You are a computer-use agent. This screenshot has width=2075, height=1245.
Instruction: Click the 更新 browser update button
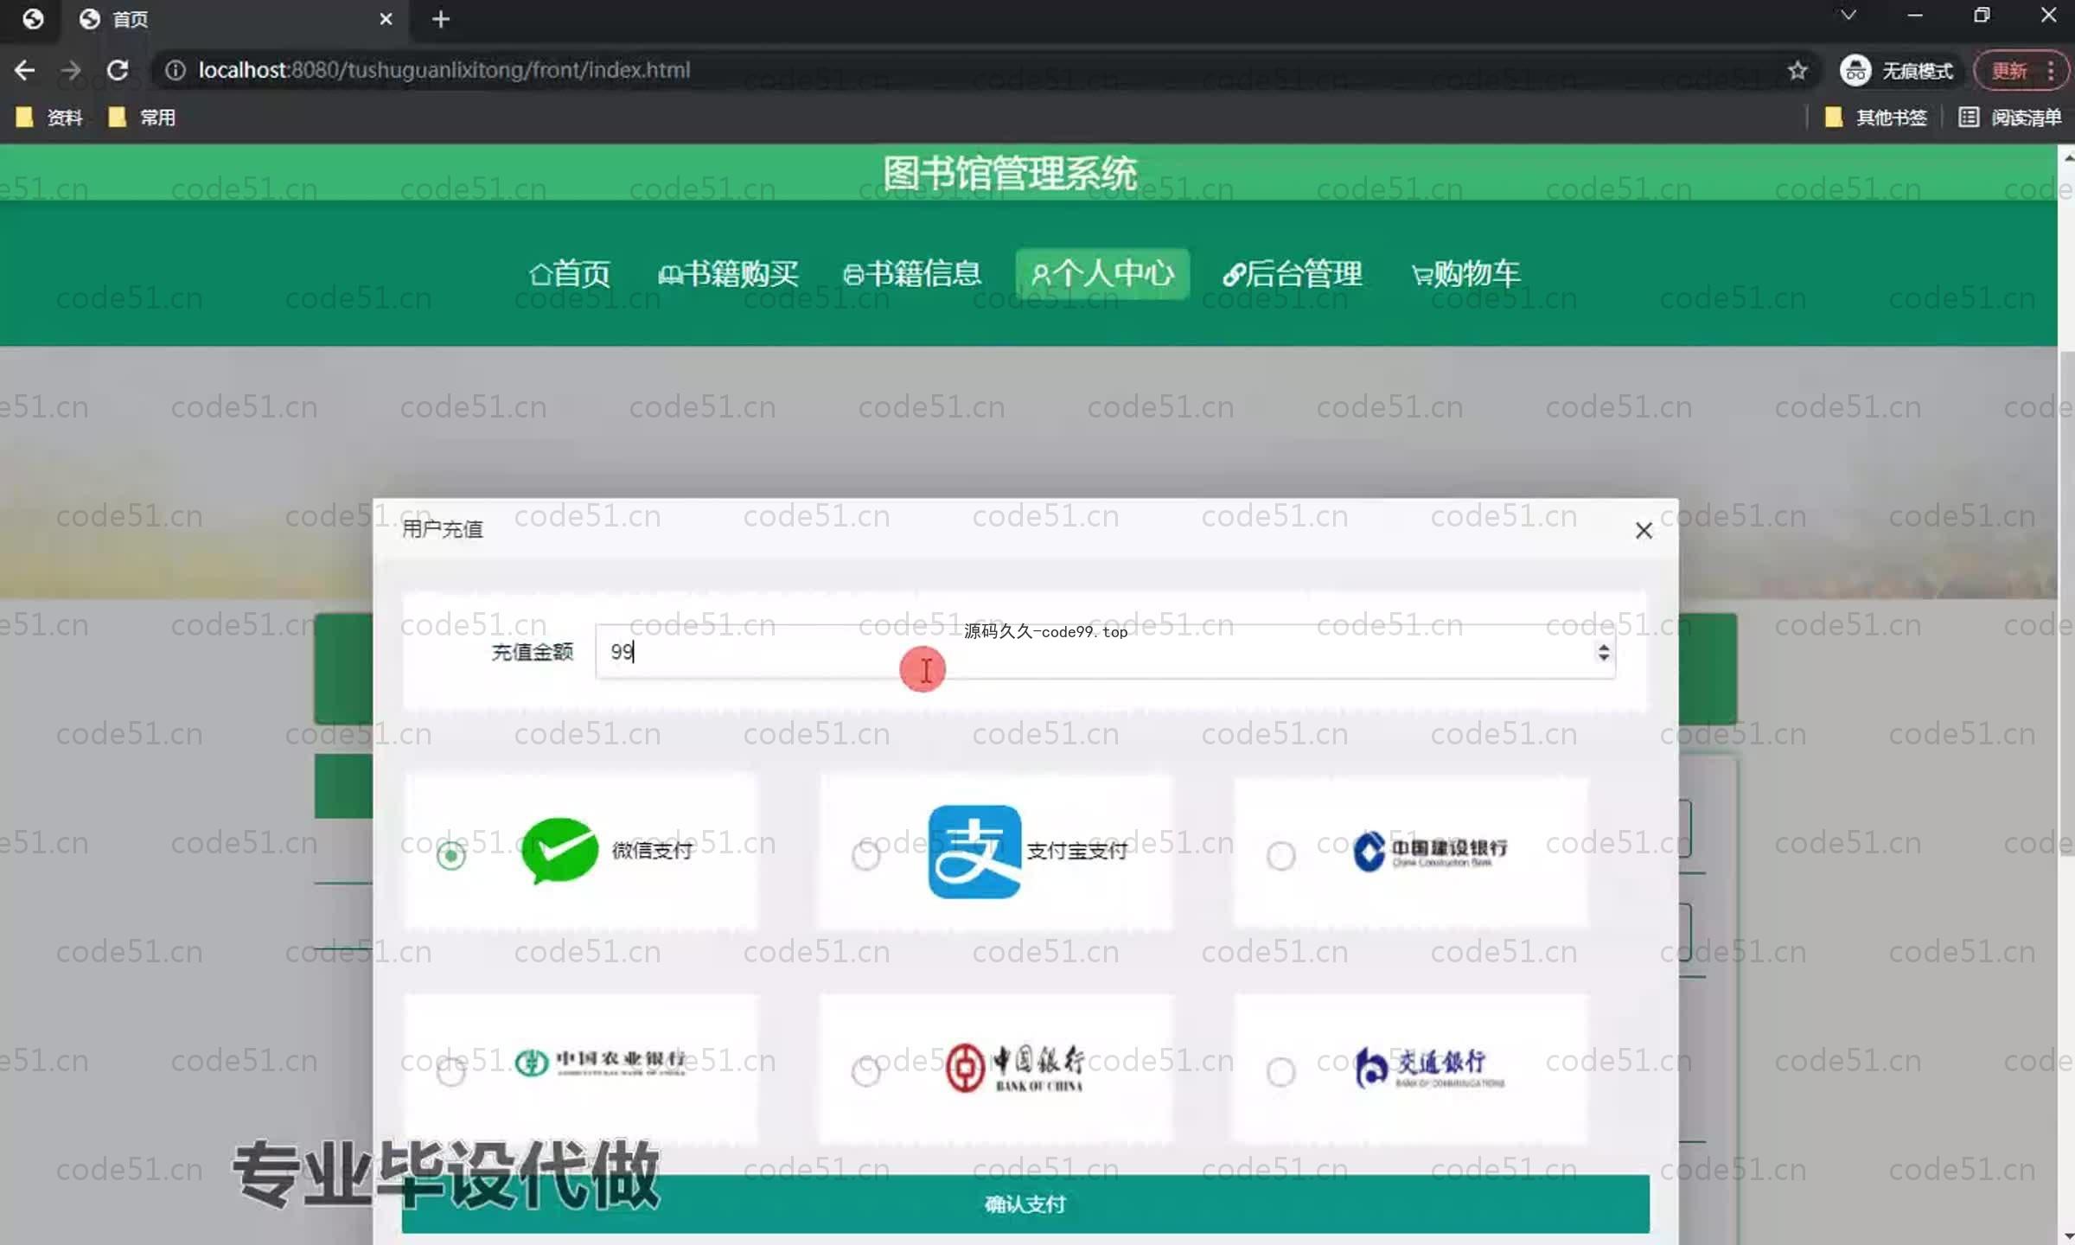click(2009, 70)
